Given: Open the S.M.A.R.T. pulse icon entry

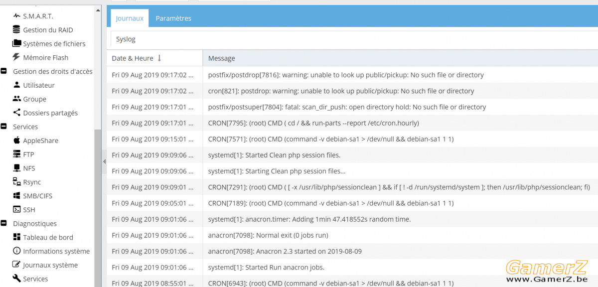Looking at the screenshot, I should (x=16, y=16).
